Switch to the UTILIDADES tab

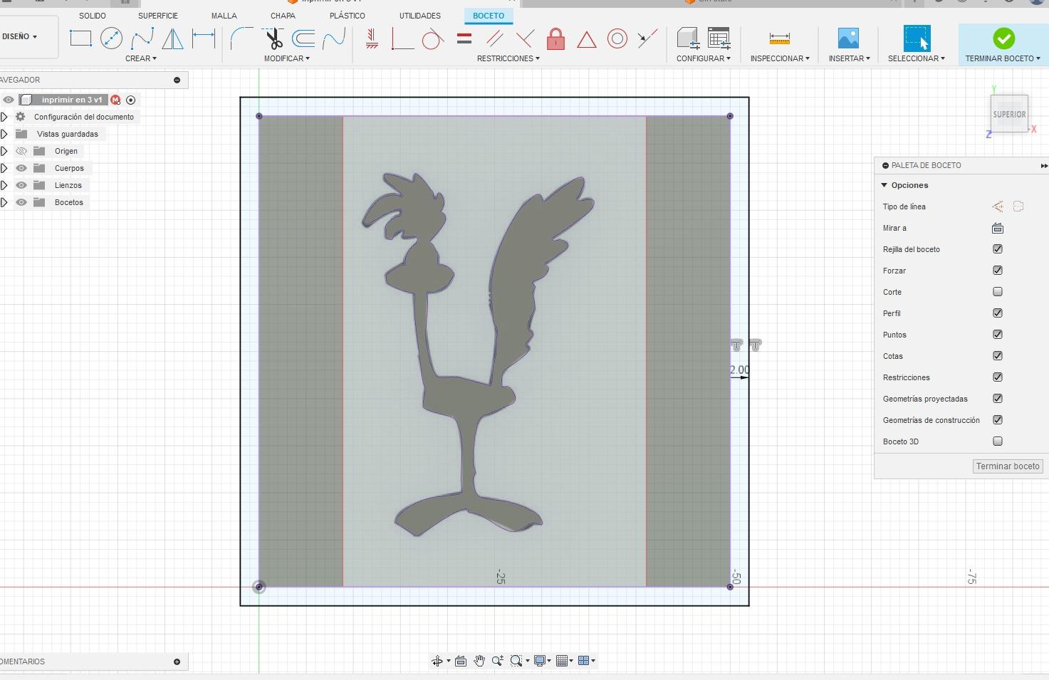(420, 16)
